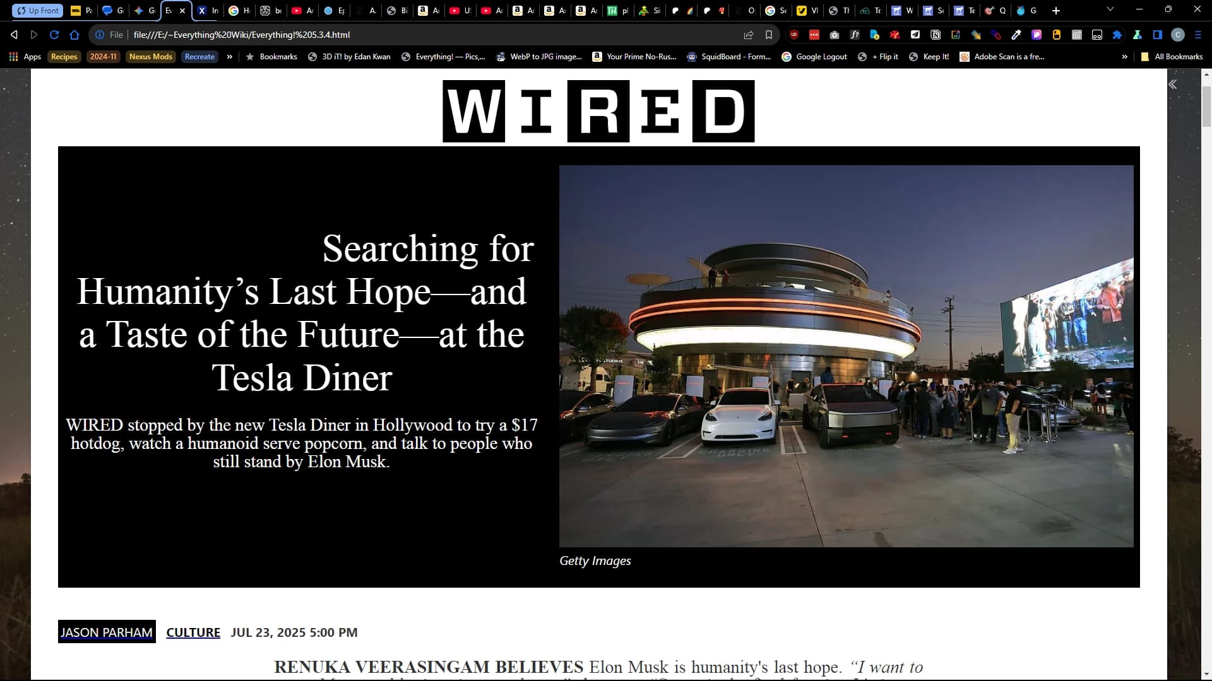Click the yellow mouse extension icon
This screenshot has height=681, width=1212.
[x=1057, y=35]
